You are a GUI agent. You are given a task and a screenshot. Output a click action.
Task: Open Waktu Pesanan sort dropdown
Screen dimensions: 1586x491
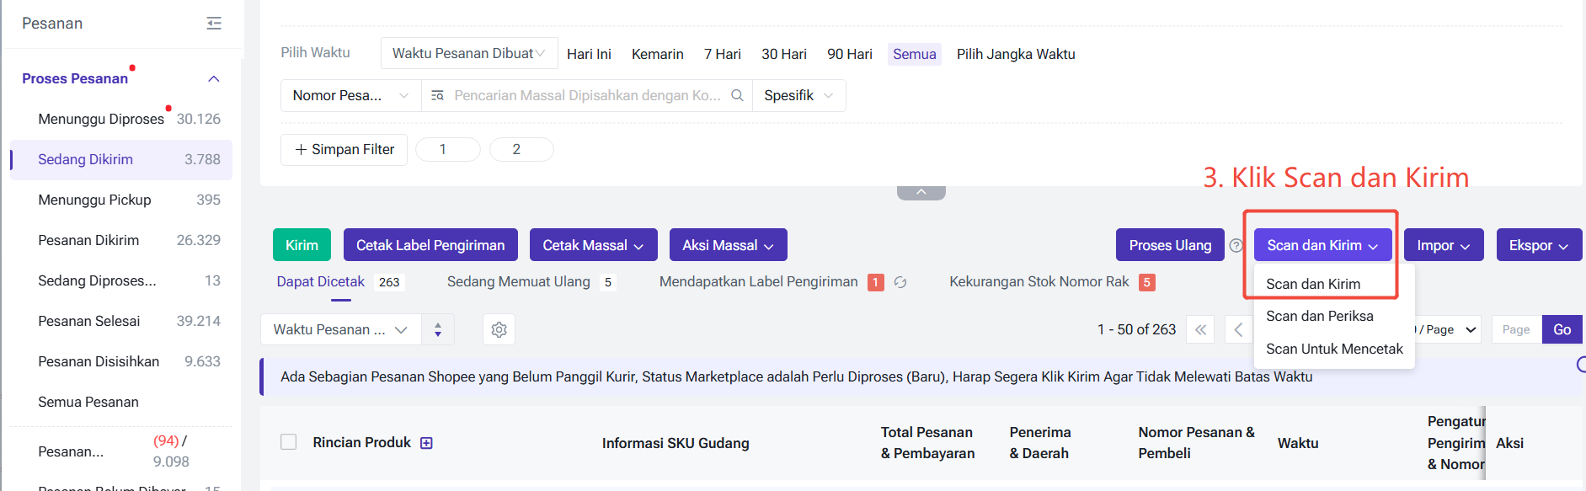coord(341,329)
